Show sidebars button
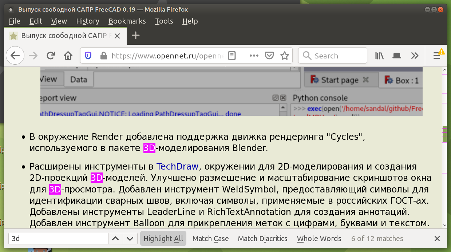The height and width of the screenshot is (252, 451). point(397,56)
